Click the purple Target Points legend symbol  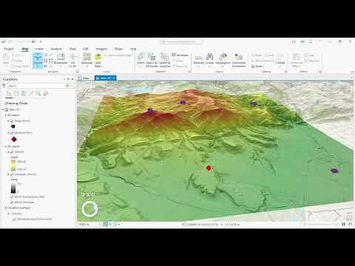point(13,126)
